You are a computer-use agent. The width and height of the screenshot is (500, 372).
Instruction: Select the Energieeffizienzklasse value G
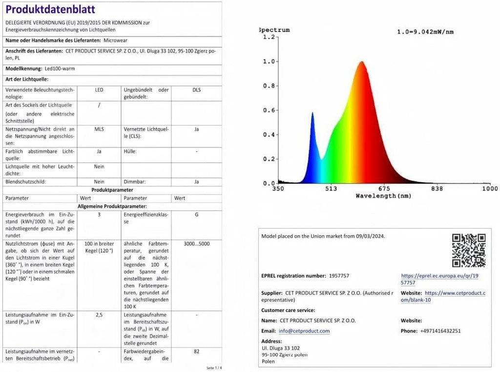196,214
